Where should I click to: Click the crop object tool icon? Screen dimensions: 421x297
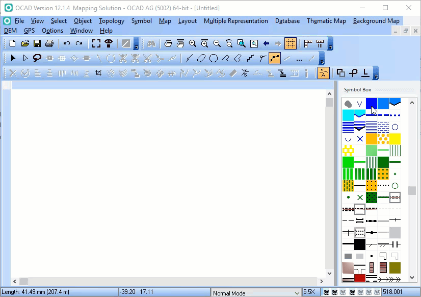click(98, 73)
